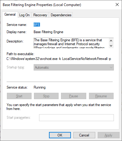Click the highlighted BFE service name

pos(37,25)
